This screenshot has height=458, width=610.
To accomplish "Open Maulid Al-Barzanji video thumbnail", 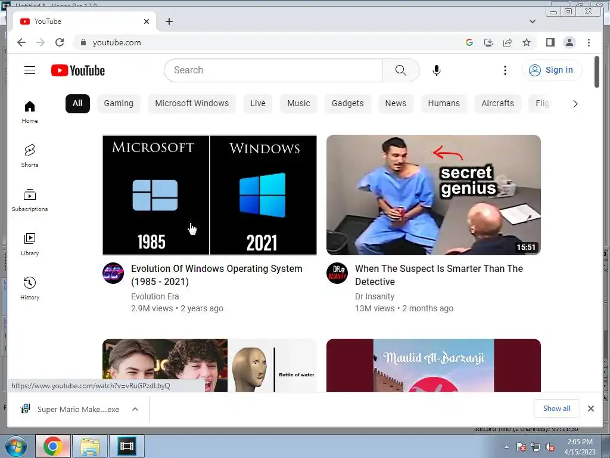I will [x=434, y=366].
